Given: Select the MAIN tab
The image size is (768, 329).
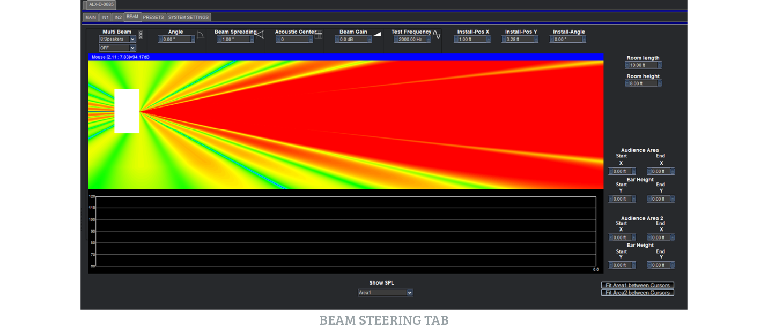Looking at the screenshot, I should click(91, 17).
